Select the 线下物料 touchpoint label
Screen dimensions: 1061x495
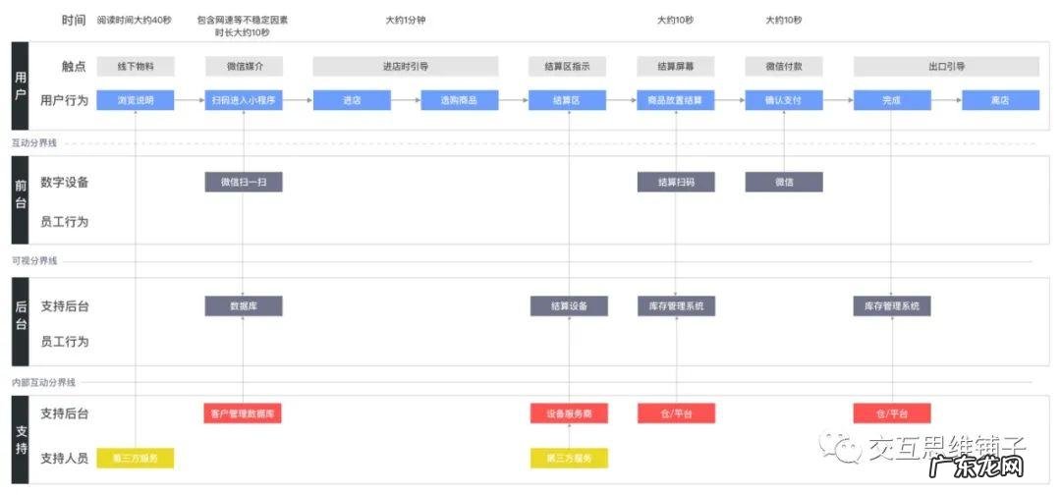(136, 67)
